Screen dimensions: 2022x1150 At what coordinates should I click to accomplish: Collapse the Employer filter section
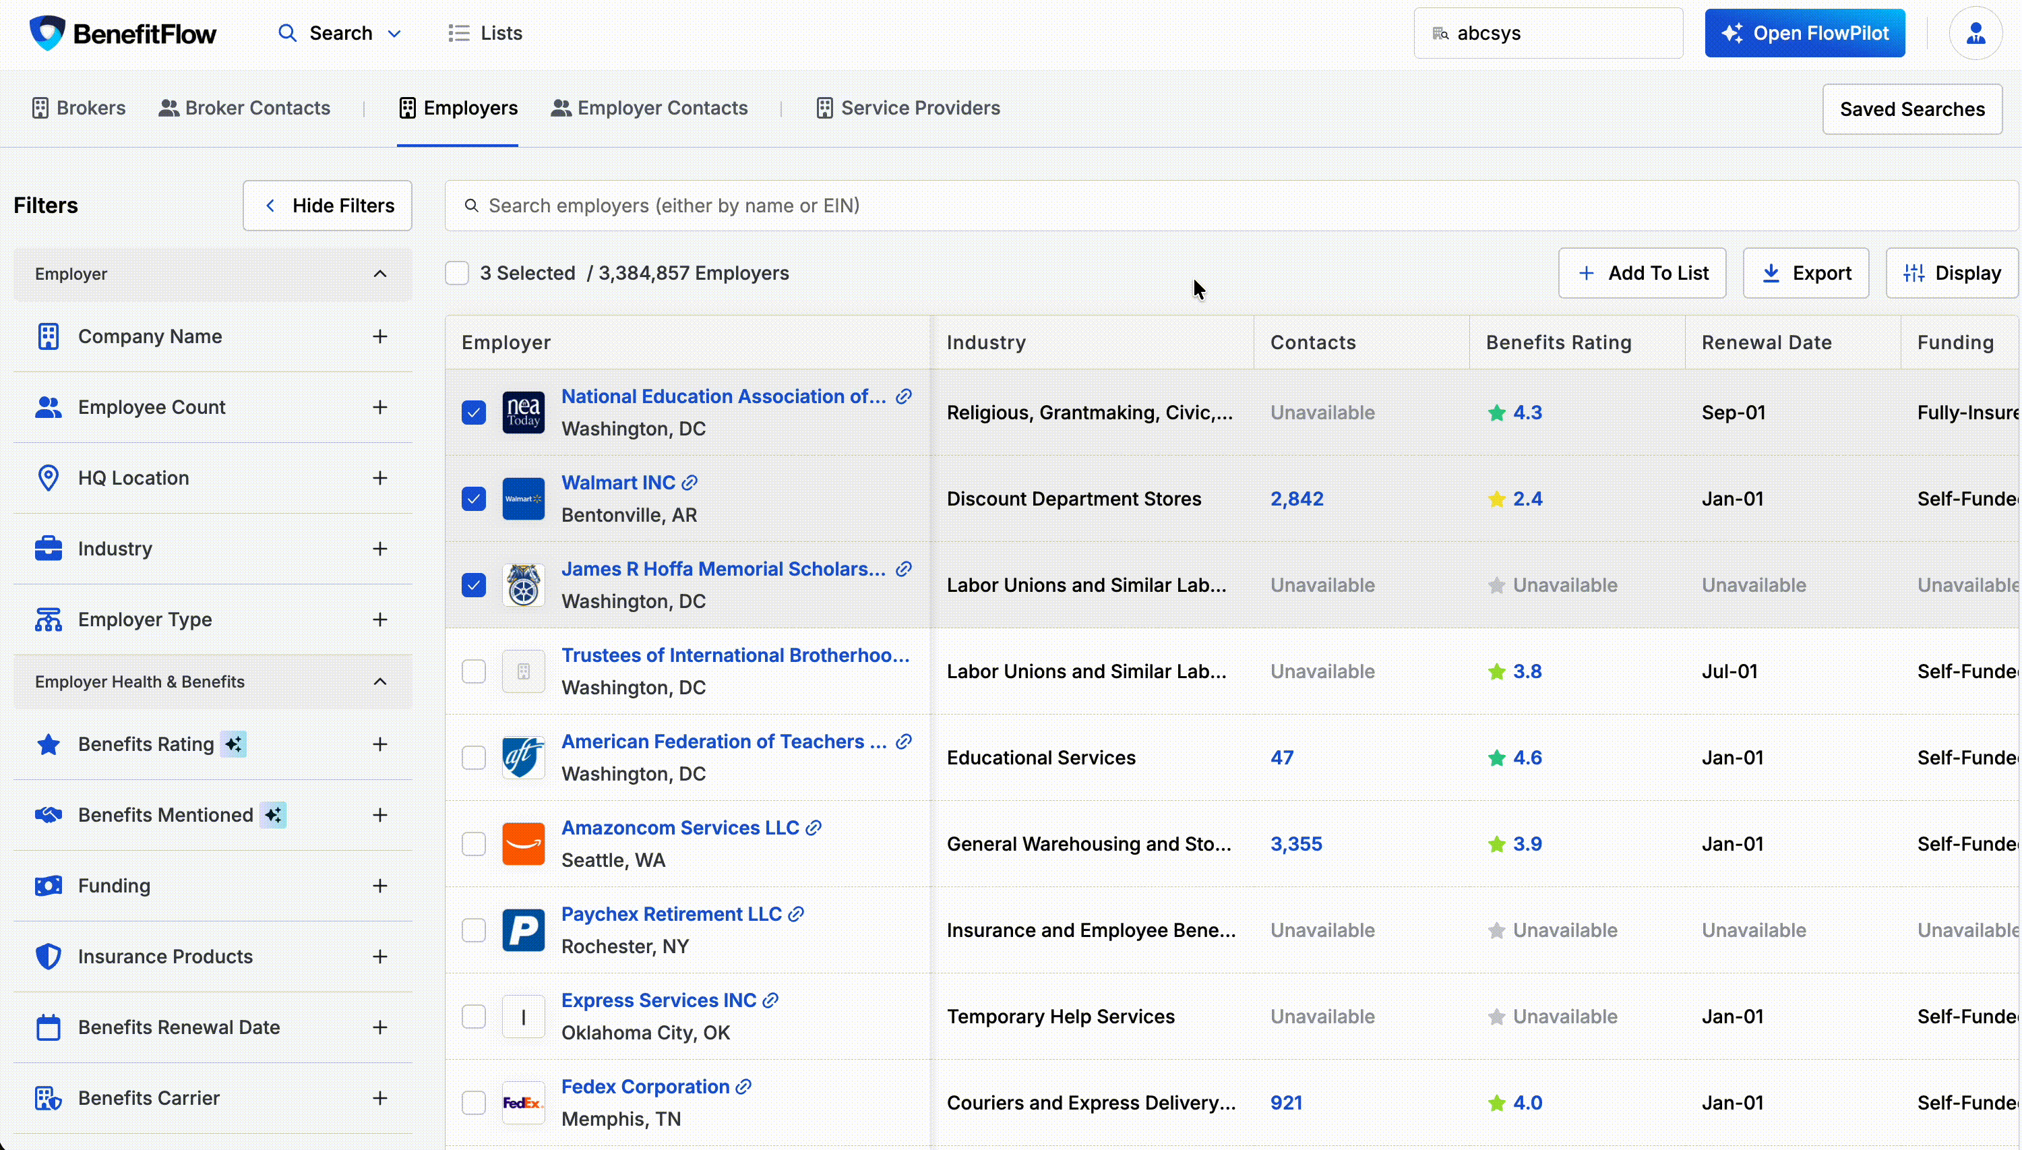pyautogui.click(x=381, y=273)
